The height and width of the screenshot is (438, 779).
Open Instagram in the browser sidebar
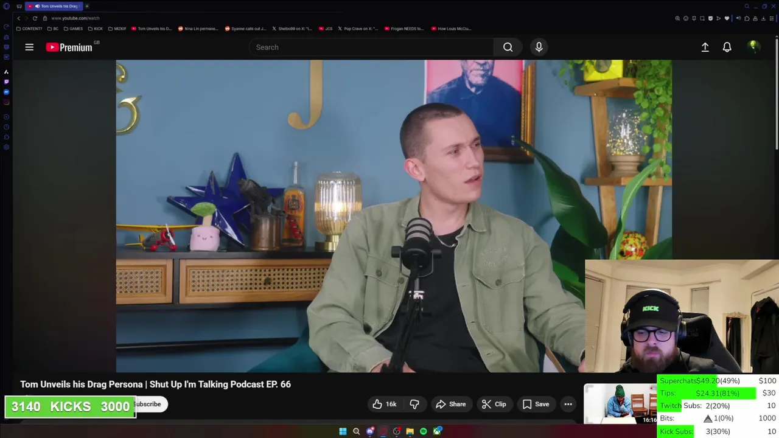[6, 102]
